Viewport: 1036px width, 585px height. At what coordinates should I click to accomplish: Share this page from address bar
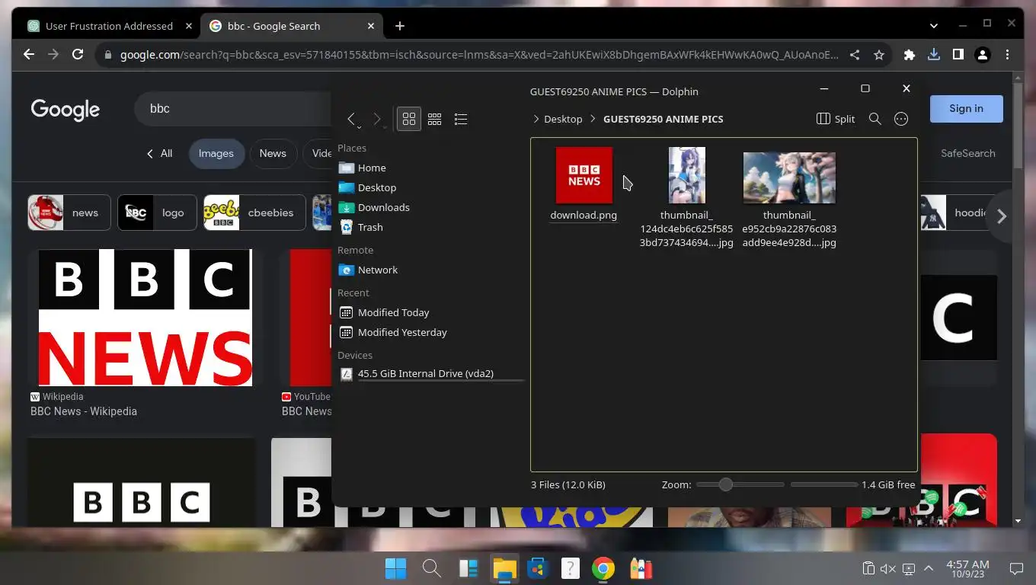[855, 55]
